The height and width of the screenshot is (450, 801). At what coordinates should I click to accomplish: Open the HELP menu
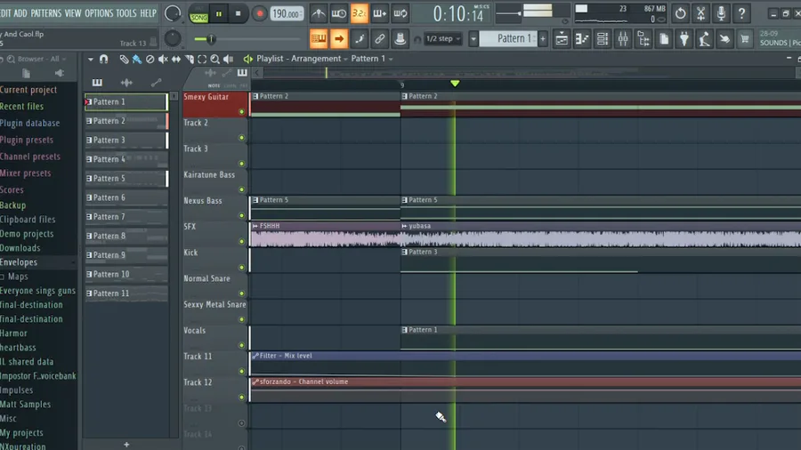(148, 13)
